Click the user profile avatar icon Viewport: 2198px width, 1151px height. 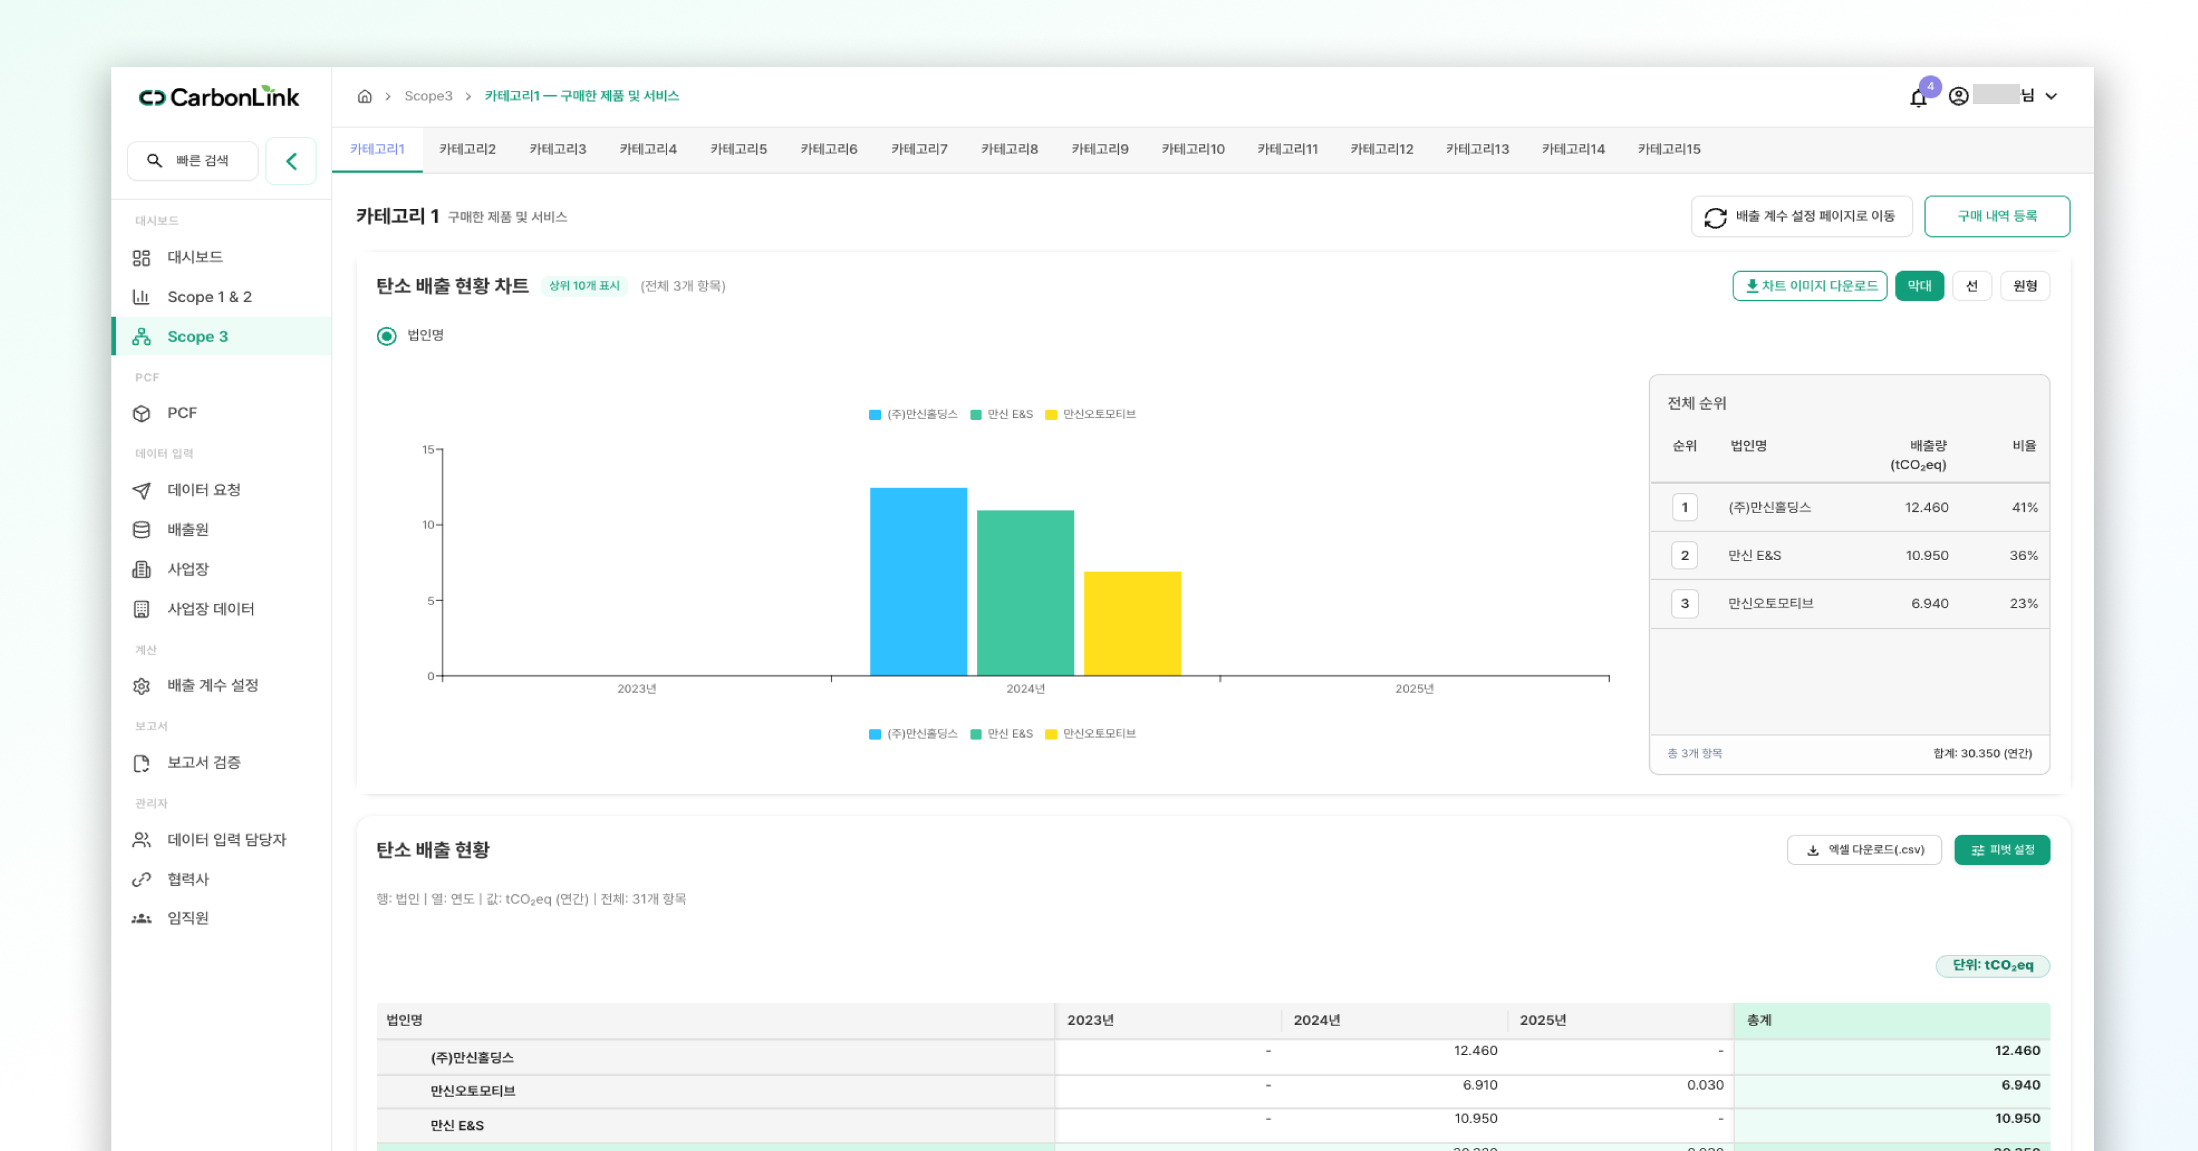(x=1959, y=95)
